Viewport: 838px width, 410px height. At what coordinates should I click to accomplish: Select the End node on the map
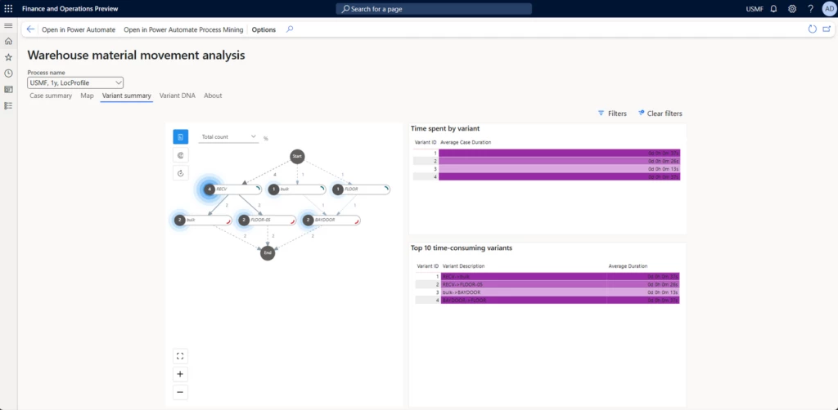coord(268,252)
